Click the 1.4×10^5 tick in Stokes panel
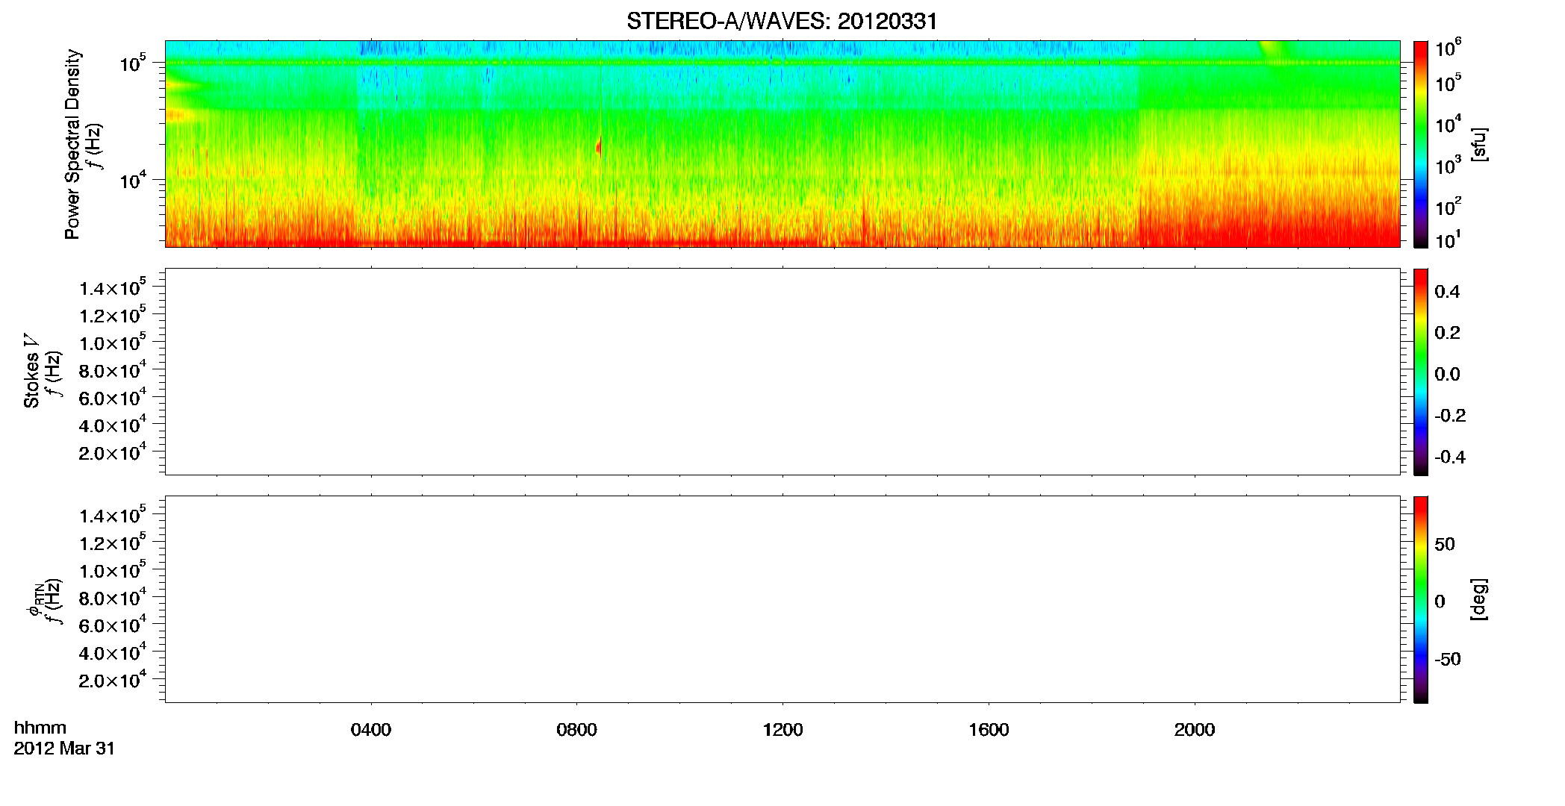 tap(113, 287)
